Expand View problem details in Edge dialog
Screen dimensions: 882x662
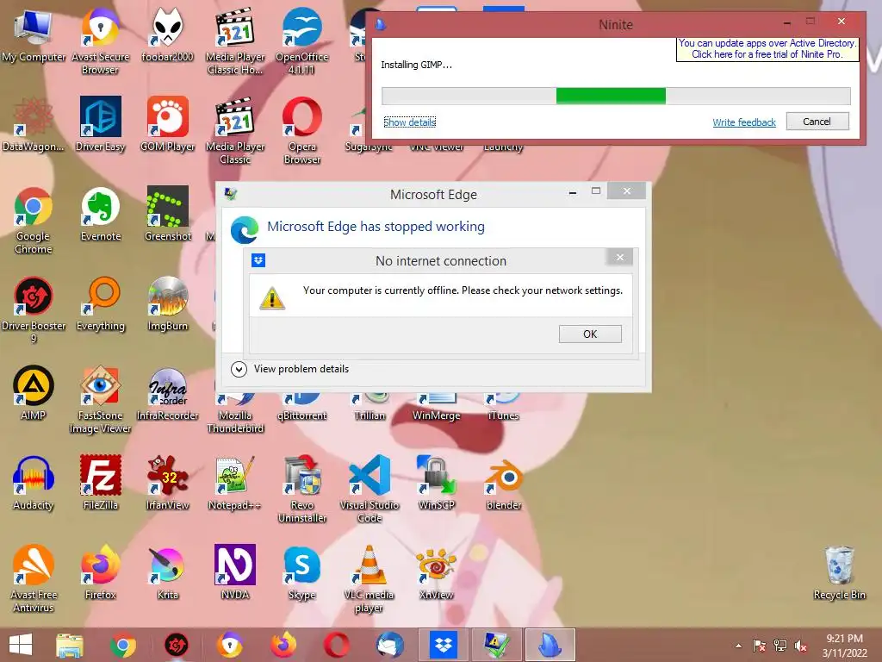tap(290, 369)
